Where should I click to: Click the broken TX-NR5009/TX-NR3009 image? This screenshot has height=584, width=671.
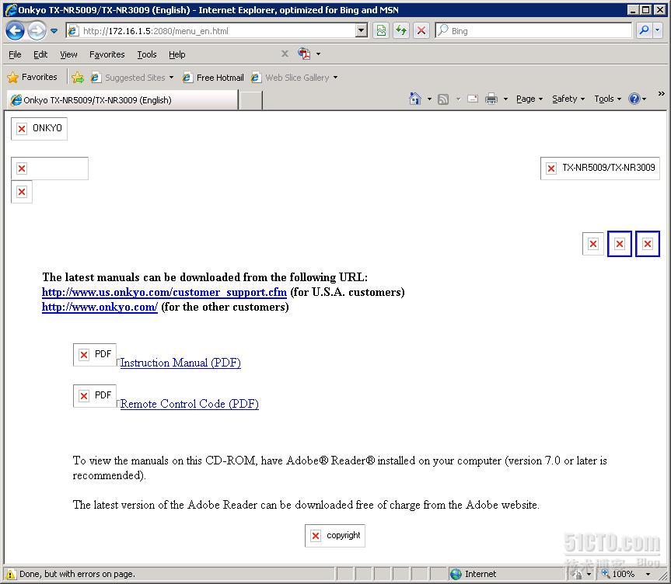tap(600, 168)
